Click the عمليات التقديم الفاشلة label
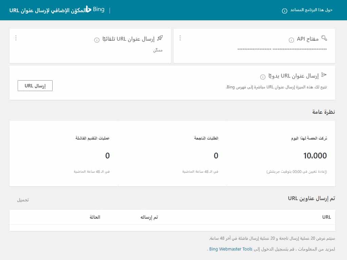 point(93,138)
